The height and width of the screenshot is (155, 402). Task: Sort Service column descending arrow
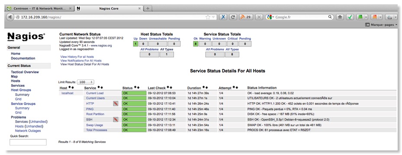[102, 87]
